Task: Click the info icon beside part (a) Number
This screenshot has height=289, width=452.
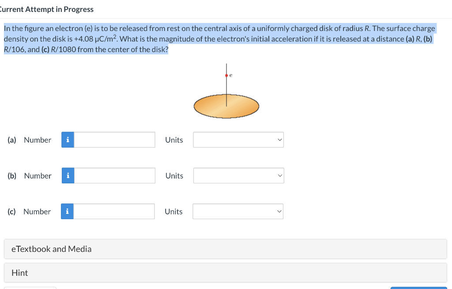Action: pos(67,140)
